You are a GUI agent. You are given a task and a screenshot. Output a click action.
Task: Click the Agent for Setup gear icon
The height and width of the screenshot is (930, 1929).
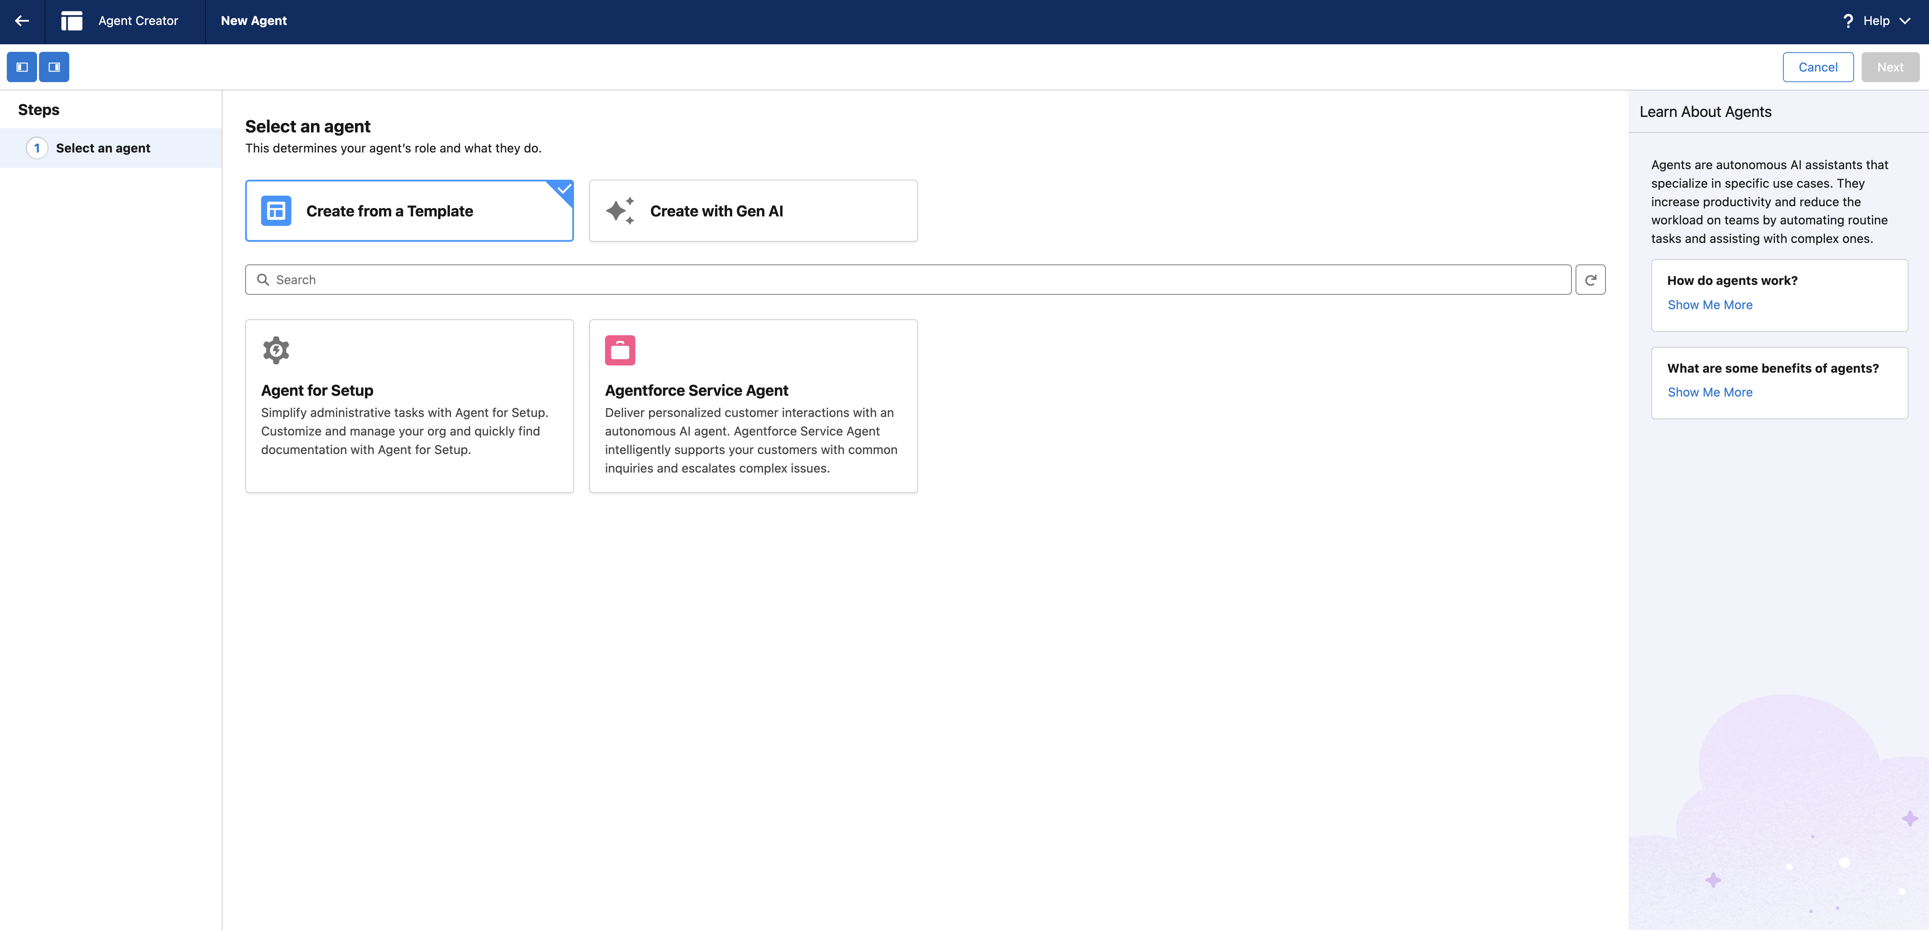[275, 350]
